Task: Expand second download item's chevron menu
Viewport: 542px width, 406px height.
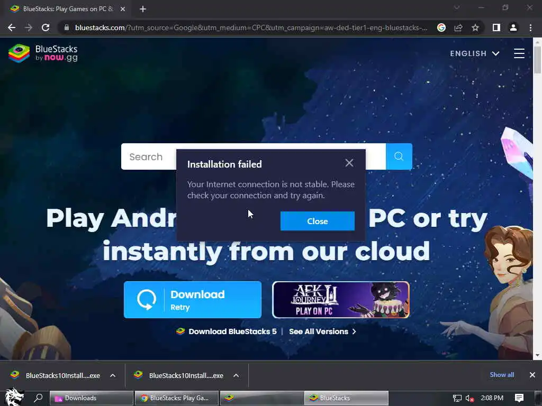Action: point(236,375)
